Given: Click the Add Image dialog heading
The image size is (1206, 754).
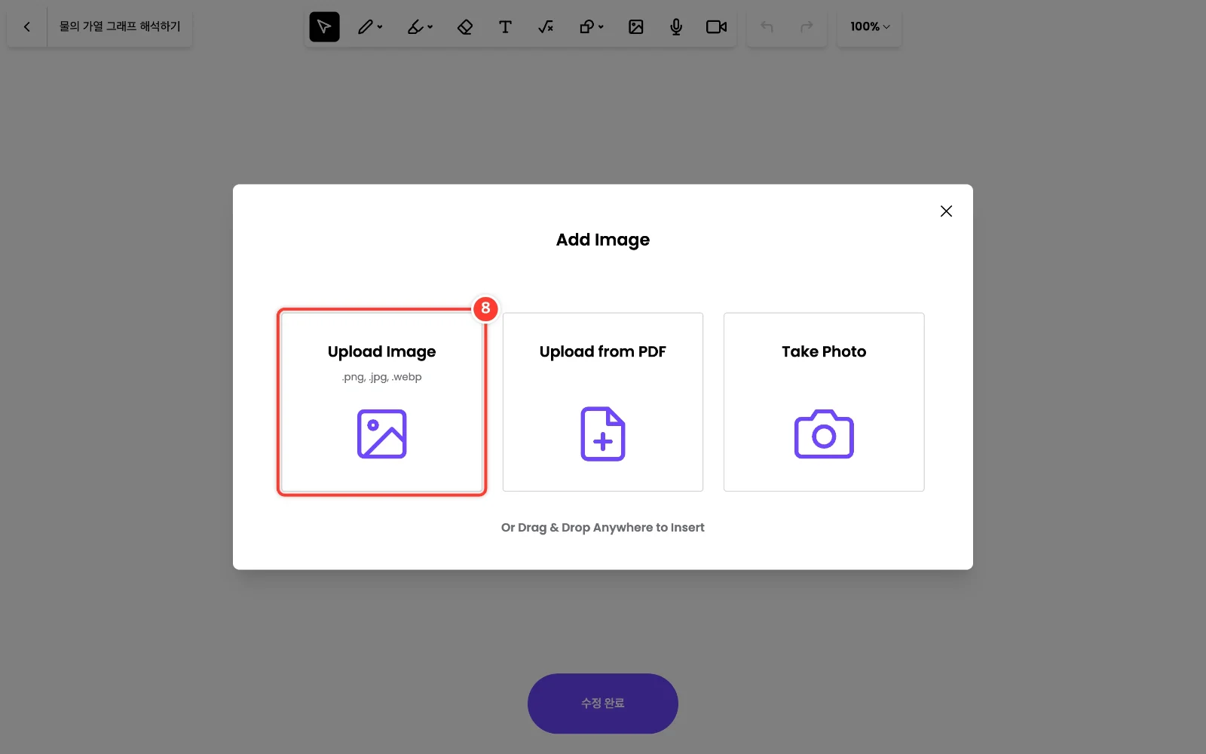Looking at the screenshot, I should [x=603, y=240].
